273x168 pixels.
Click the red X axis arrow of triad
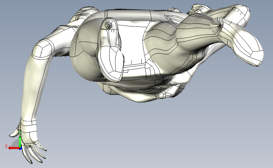[x=14, y=148]
